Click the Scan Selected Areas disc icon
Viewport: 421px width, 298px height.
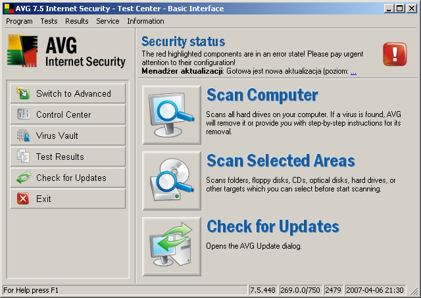click(172, 181)
